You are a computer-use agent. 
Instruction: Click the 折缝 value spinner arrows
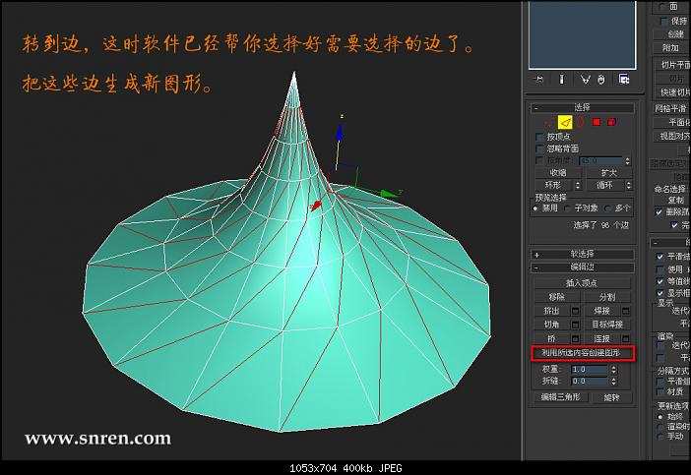(x=613, y=382)
